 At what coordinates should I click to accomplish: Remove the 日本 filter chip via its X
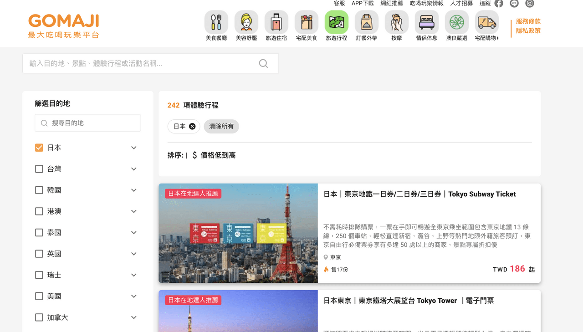[192, 127]
